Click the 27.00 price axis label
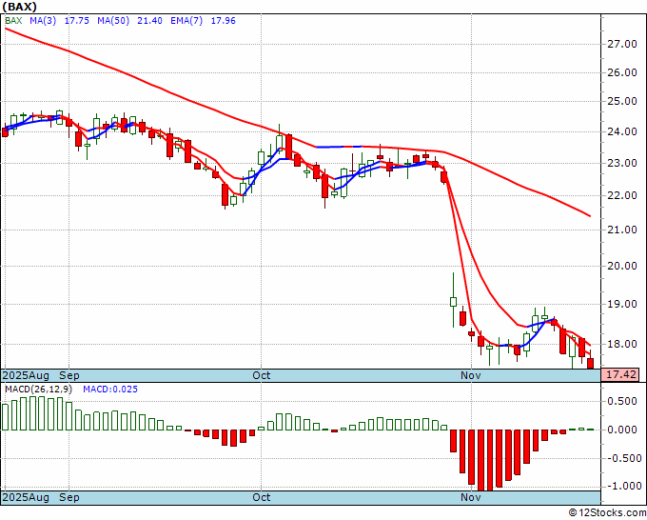 [622, 44]
